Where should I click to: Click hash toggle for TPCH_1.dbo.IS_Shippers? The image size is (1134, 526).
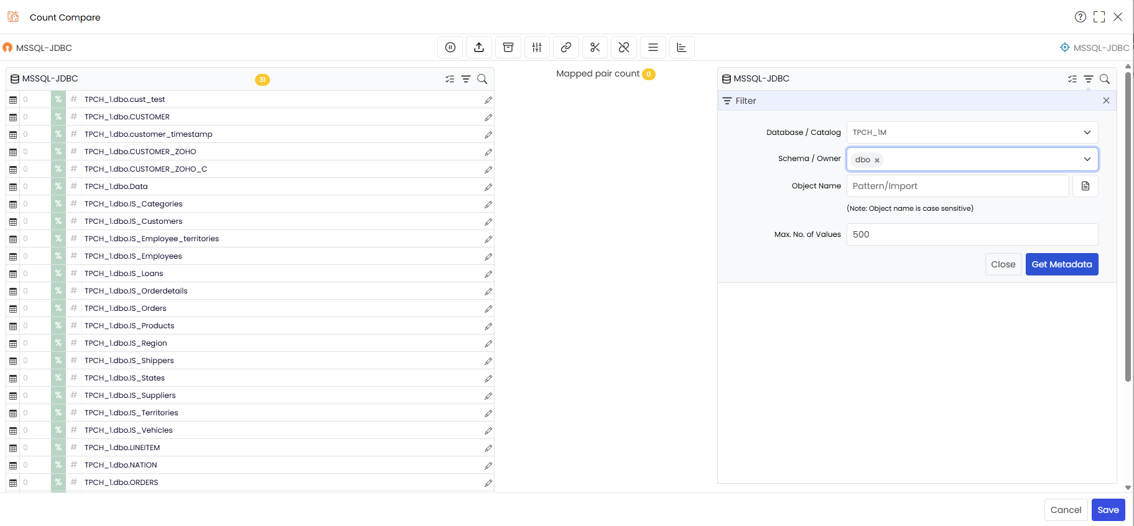coord(73,361)
